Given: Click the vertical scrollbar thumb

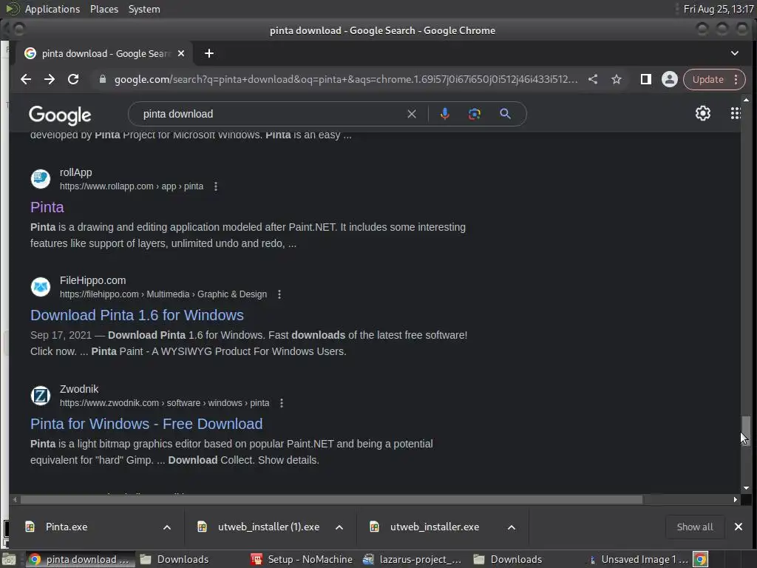Looking at the screenshot, I should 746,431.
